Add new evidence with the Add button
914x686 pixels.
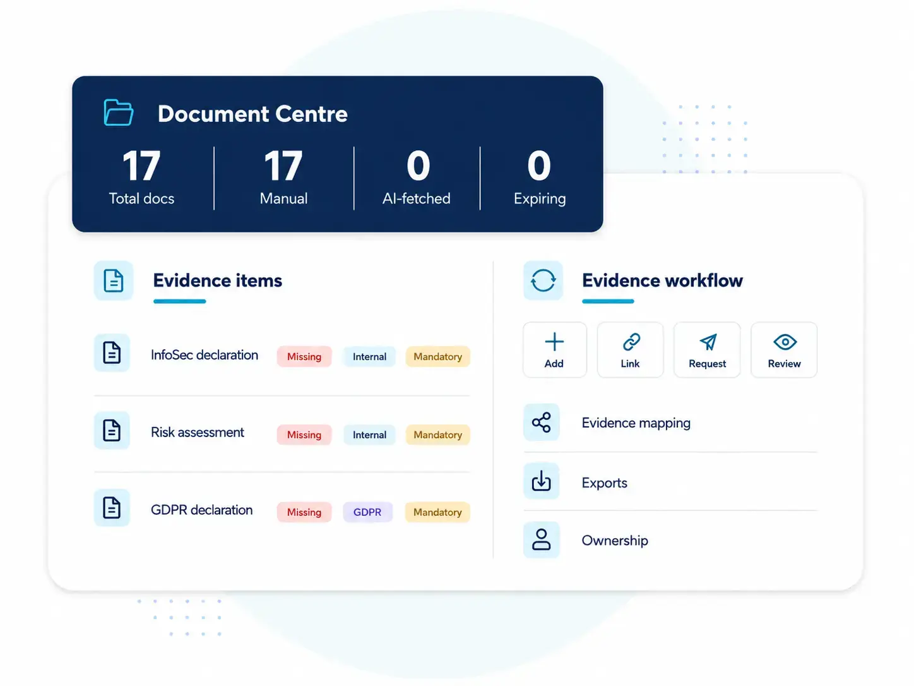[x=555, y=350]
